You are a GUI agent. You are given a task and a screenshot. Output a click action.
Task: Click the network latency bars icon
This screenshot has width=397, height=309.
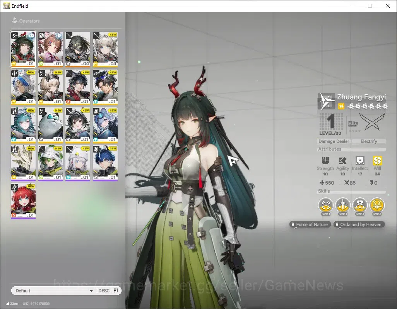tap(7, 304)
